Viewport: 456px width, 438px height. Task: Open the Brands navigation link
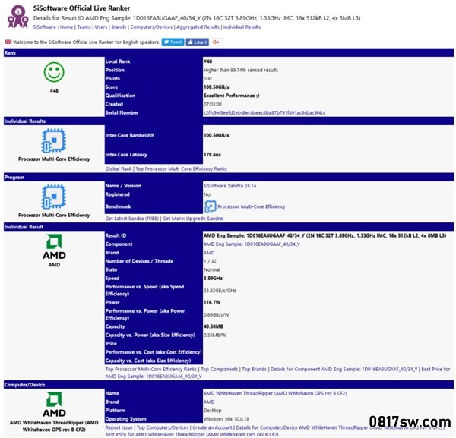point(119,27)
